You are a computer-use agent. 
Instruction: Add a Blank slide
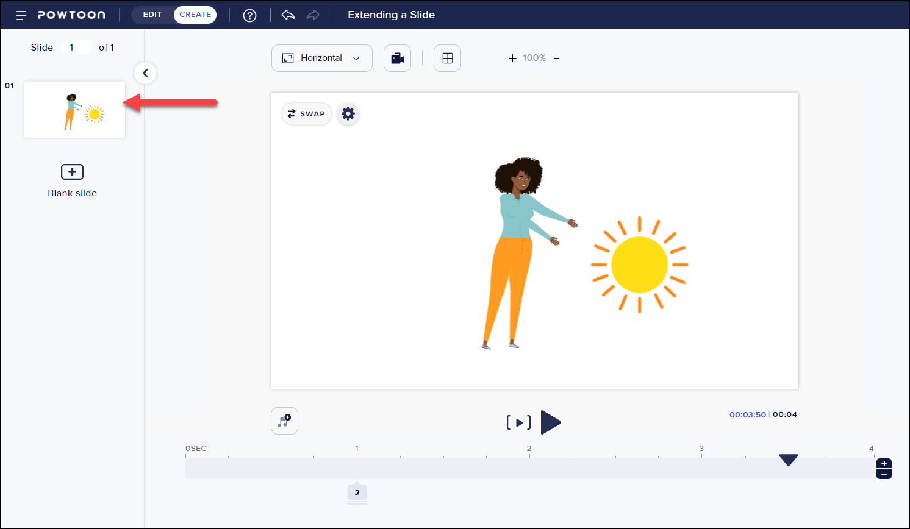coord(72,172)
